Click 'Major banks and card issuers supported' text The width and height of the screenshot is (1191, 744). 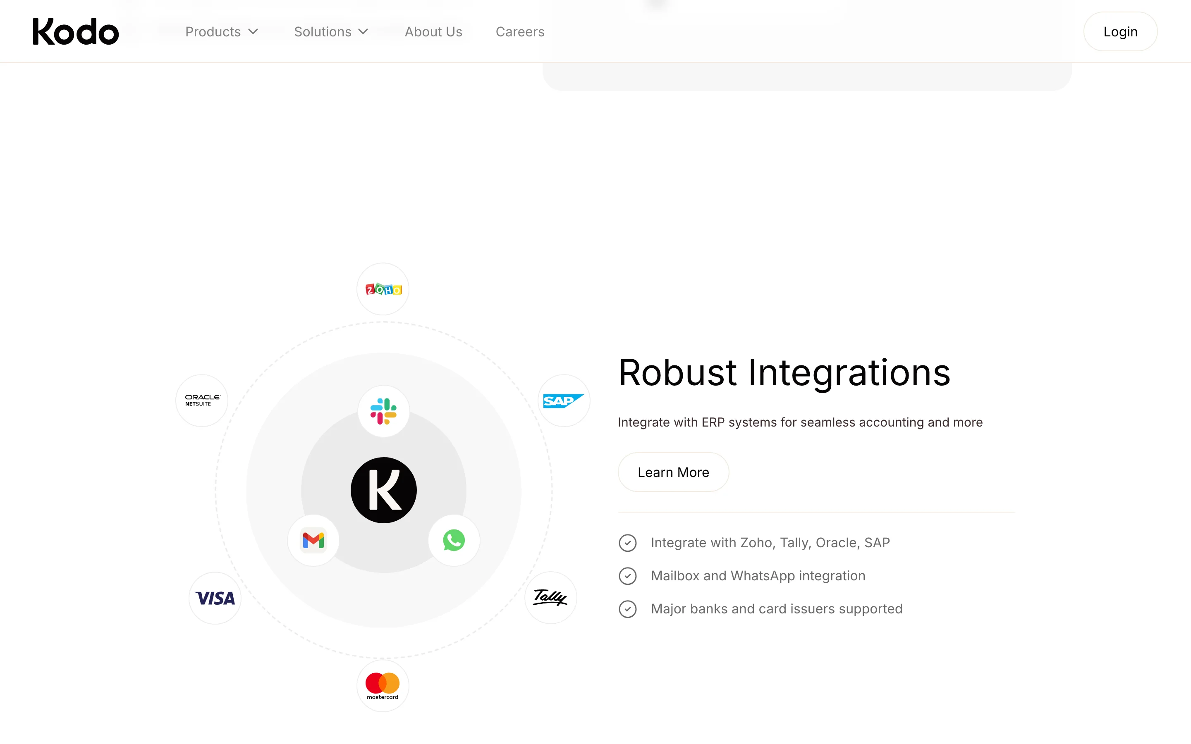coord(777,609)
